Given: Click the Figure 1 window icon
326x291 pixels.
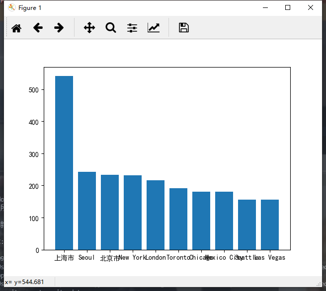Looking at the screenshot, I should [x=12, y=7].
